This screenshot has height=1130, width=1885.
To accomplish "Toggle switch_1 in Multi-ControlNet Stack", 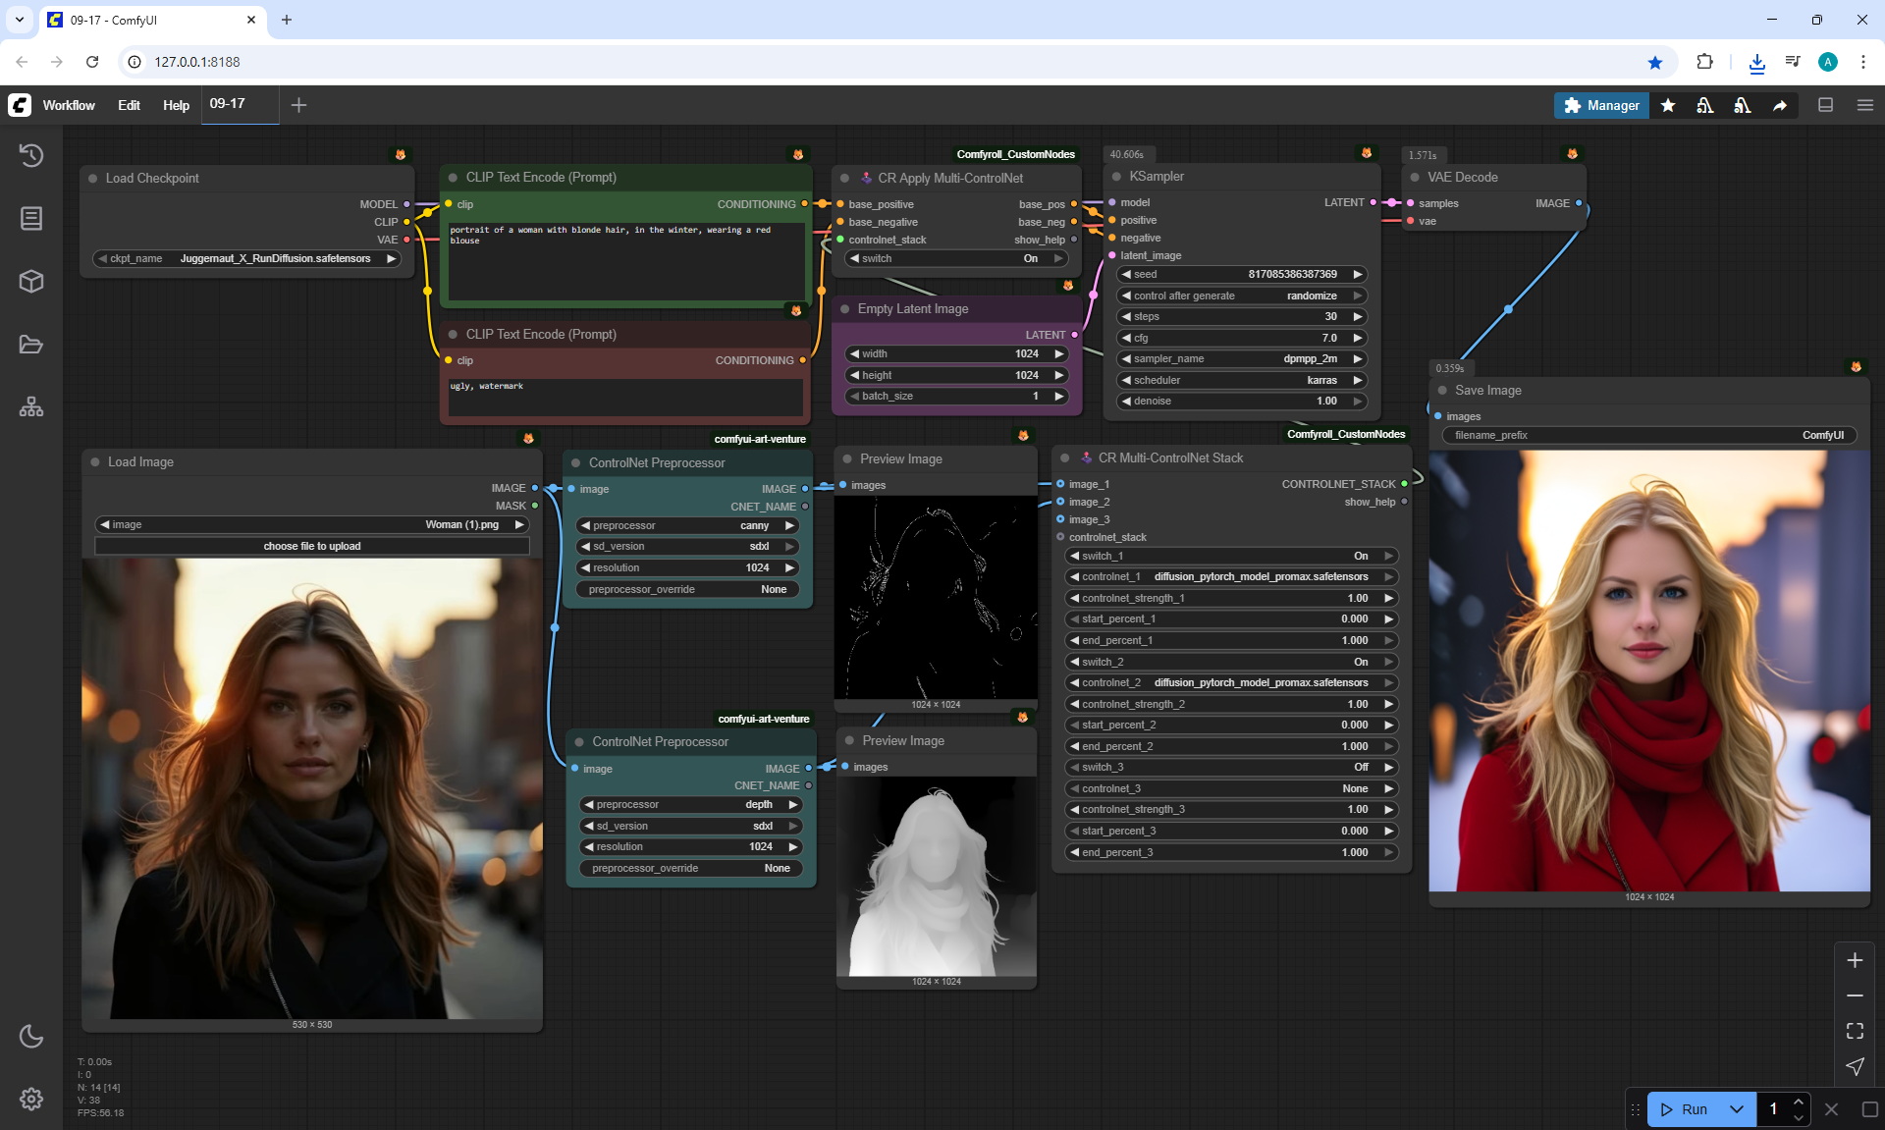I will pyautogui.click(x=1231, y=556).
